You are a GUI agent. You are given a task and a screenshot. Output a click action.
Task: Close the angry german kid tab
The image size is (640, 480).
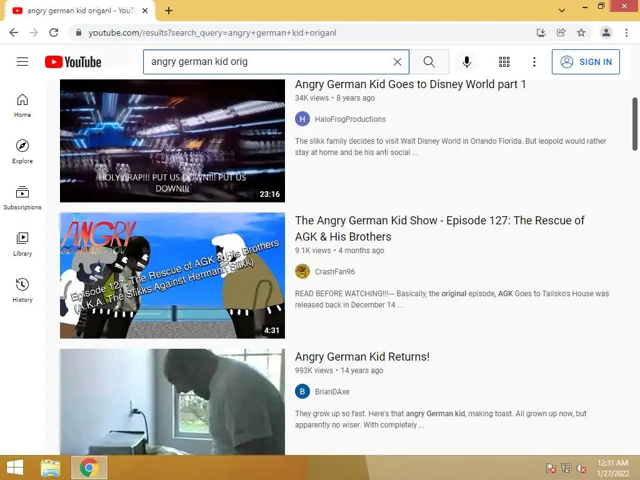pyautogui.click(x=145, y=11)
